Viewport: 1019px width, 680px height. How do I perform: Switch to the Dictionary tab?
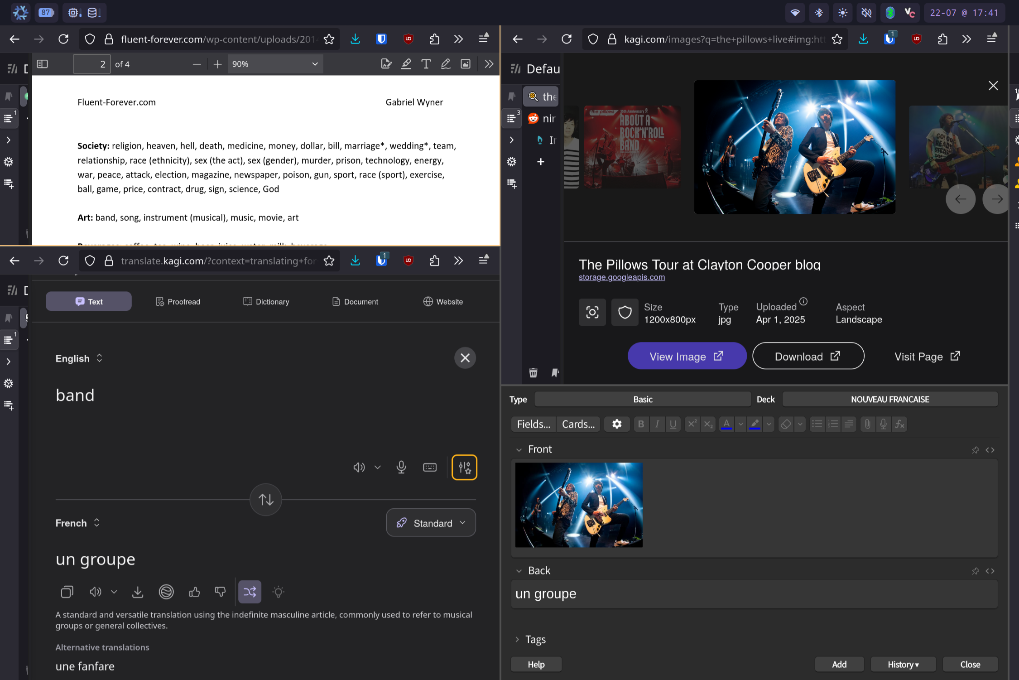tap(266, 302)
